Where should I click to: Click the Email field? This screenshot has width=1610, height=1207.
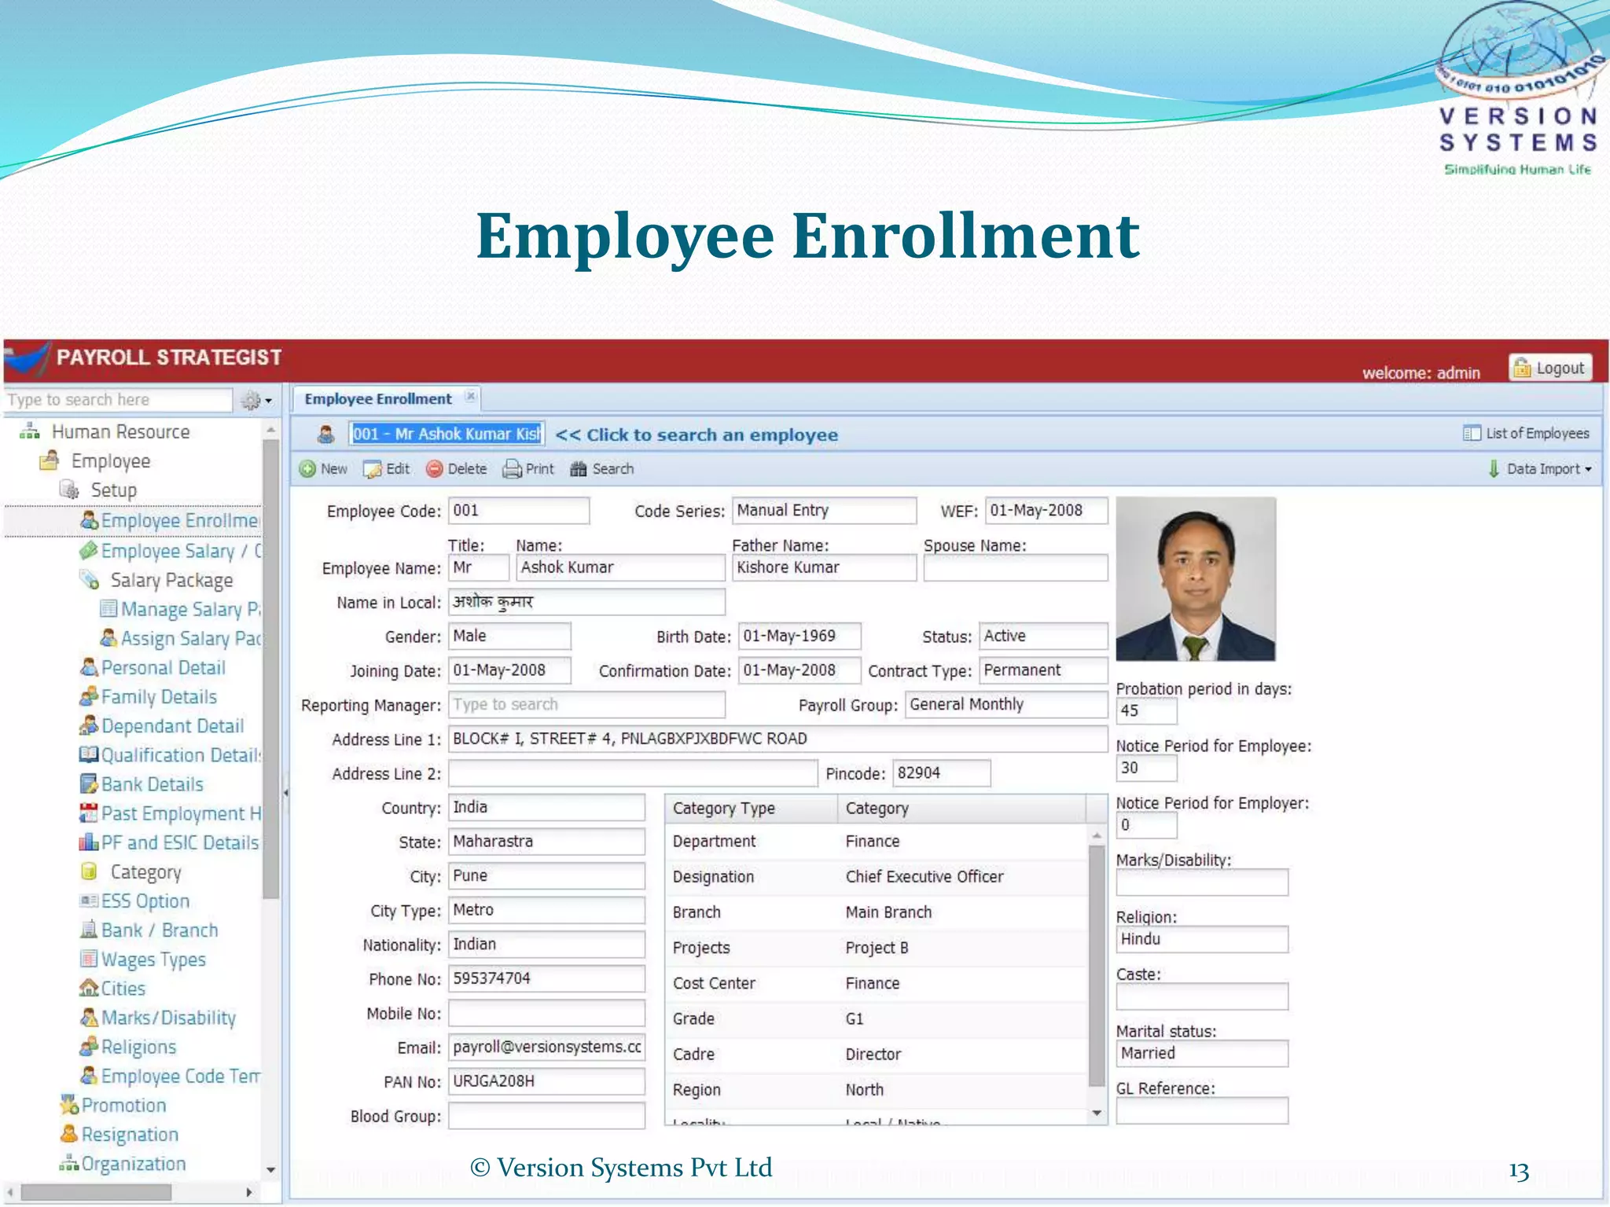pyautogui.click(x=546, y=1047)
